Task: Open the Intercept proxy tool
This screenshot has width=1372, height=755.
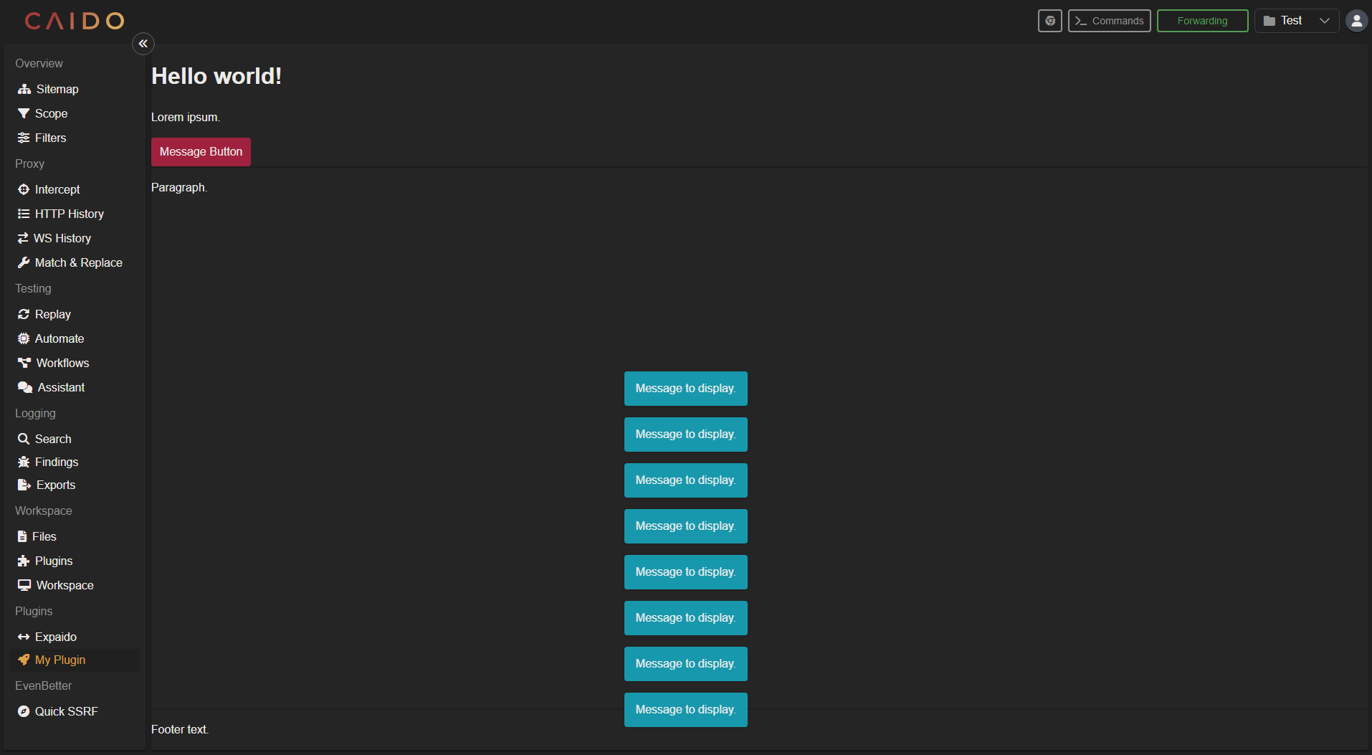Action: pyautogui.click(x=57, y=189)
